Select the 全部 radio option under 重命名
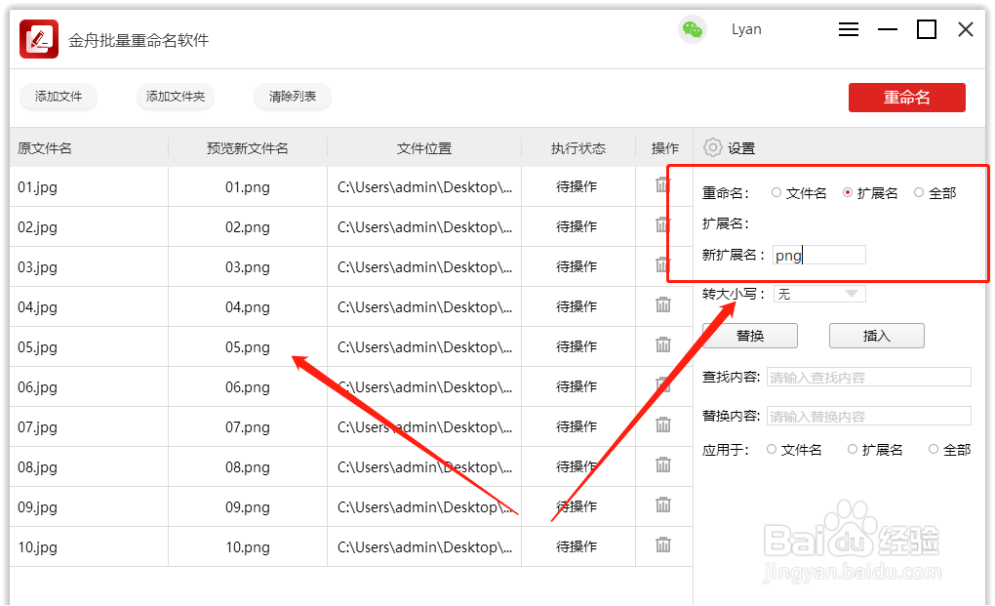 [919, 192]
